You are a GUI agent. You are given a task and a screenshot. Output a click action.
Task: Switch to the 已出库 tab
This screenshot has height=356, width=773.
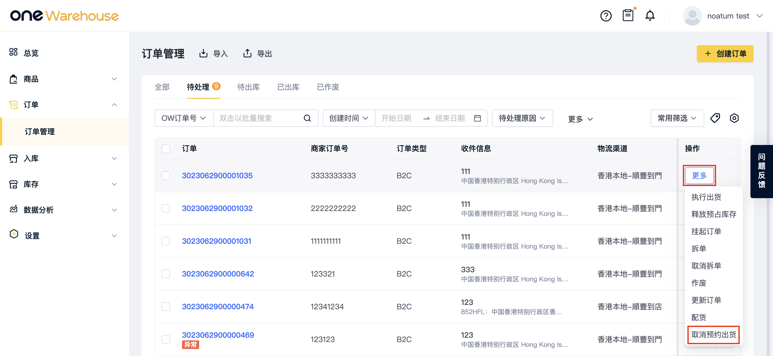click(x=288, y=87)
